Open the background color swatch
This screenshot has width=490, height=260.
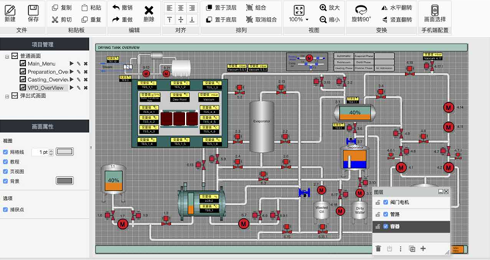pyautogui.click(x=65, y=181)
